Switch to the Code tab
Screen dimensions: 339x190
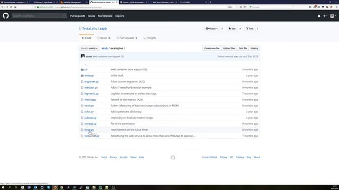coord(86,38)
